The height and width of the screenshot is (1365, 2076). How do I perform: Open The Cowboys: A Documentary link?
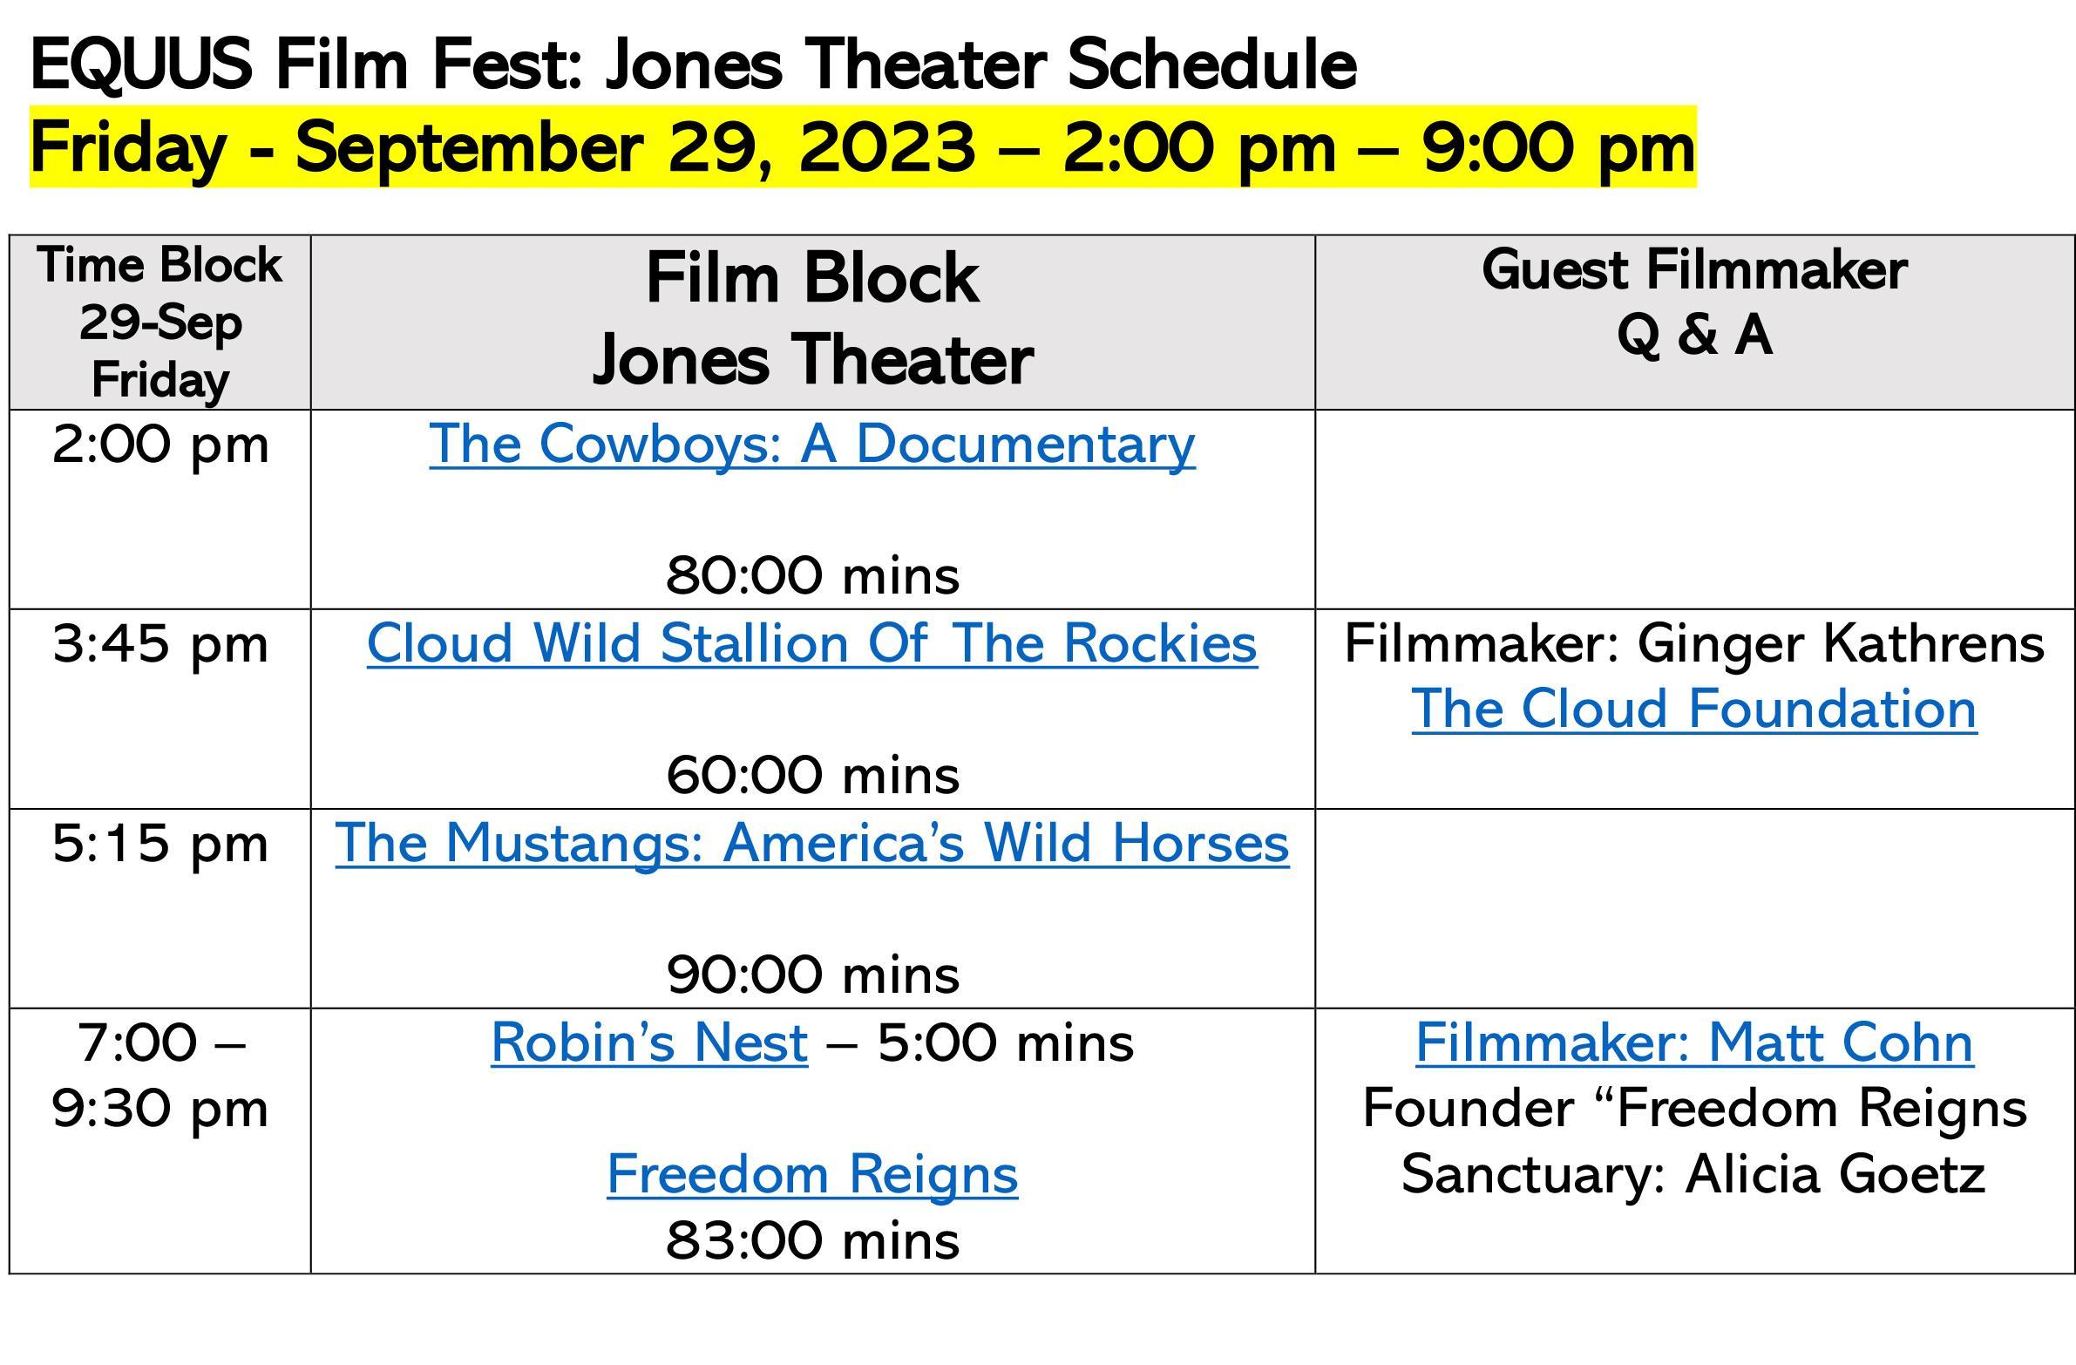pyautogui.click(x=812, y=444)
